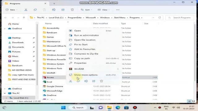Sort by the Date modified column header
This screenshot has width=198, height=111.
pos(100,23)
